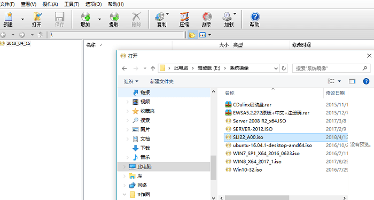Click the main window forward navigation arrow
Image resolution: width=374 pixels, height=200 pixels.
click(22, 35)
